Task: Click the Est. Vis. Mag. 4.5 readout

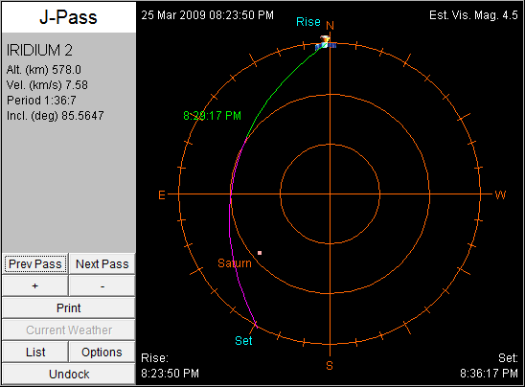Action: [473, 15]
